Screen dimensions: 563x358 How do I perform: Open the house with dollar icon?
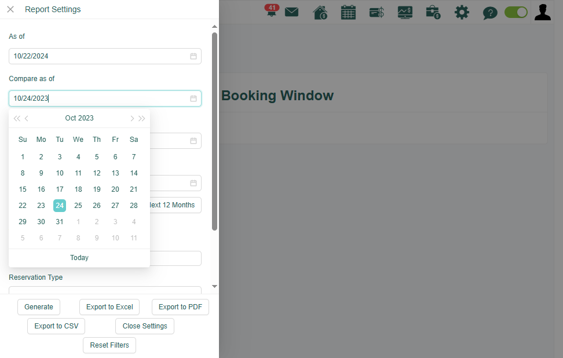point(320,13)
